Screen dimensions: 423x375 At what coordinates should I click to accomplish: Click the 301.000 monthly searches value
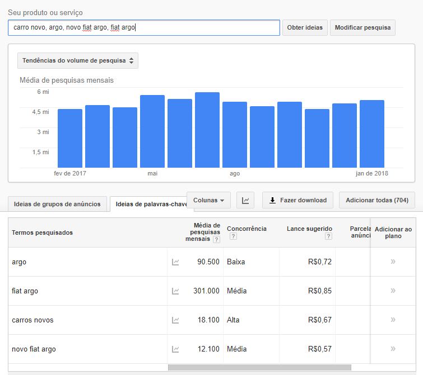(206, 291)
